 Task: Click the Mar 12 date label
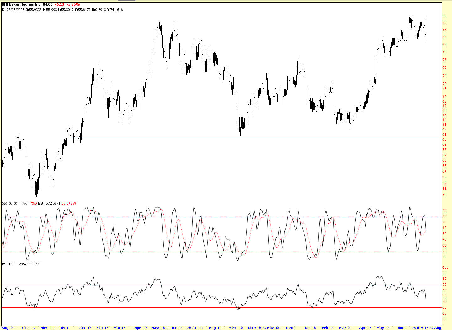point(345,328)
